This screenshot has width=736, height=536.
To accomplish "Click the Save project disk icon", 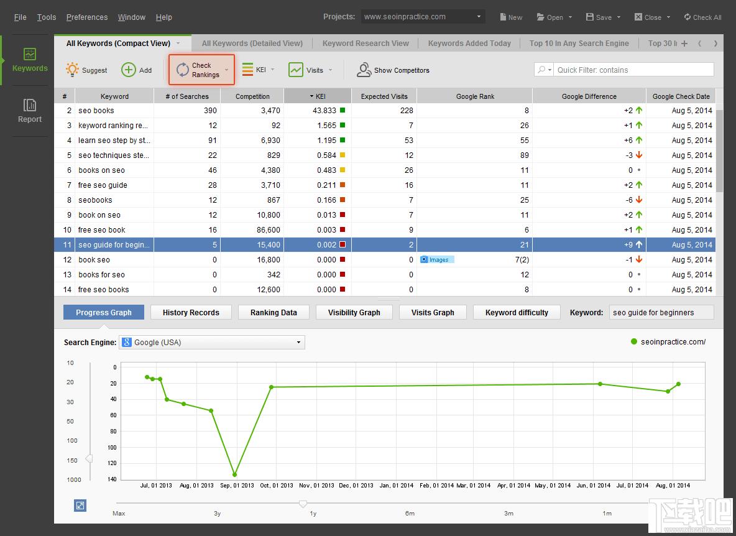I will (589, 17).
